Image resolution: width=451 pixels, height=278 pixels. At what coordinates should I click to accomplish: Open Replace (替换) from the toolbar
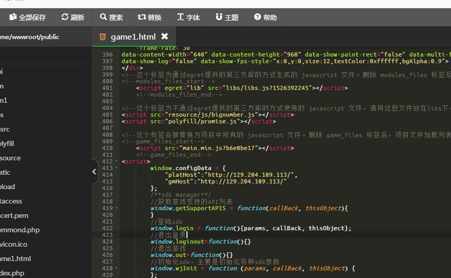[x=149, y=17]
